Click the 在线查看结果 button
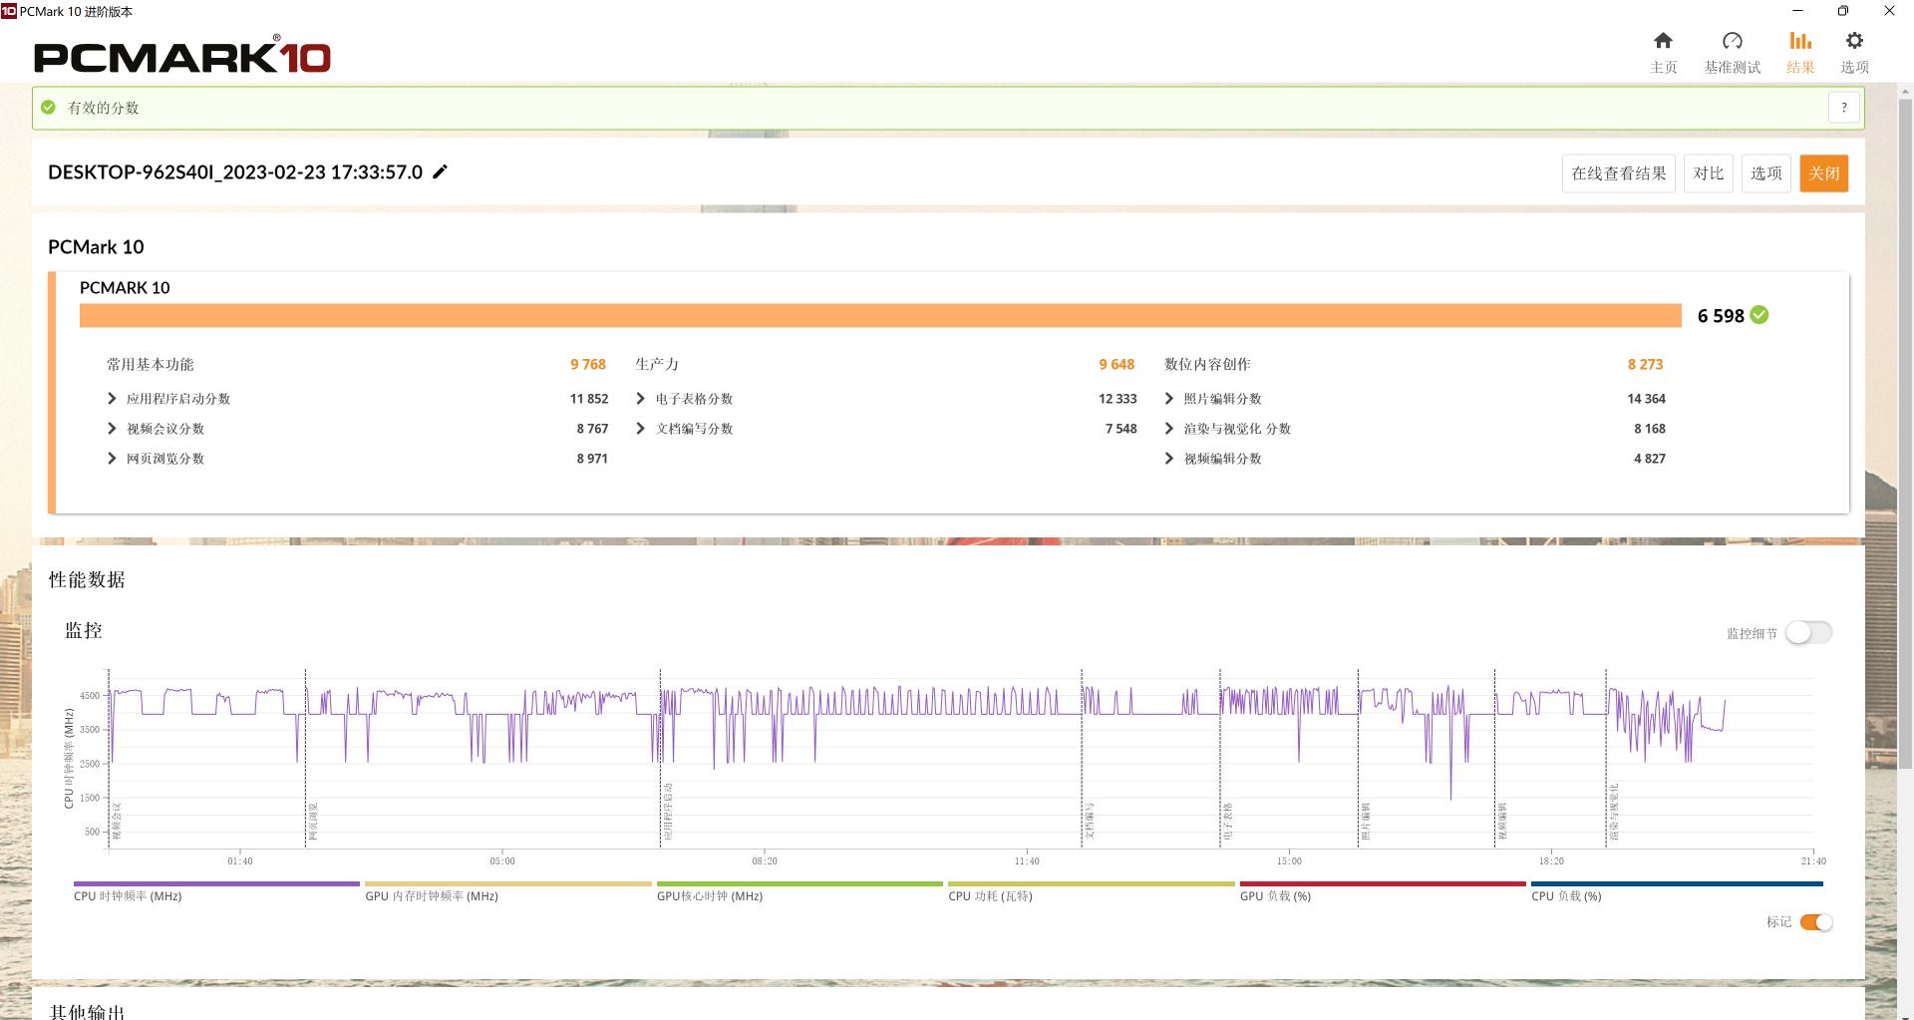The image size is (1914, 1020). coord(1618,173)
